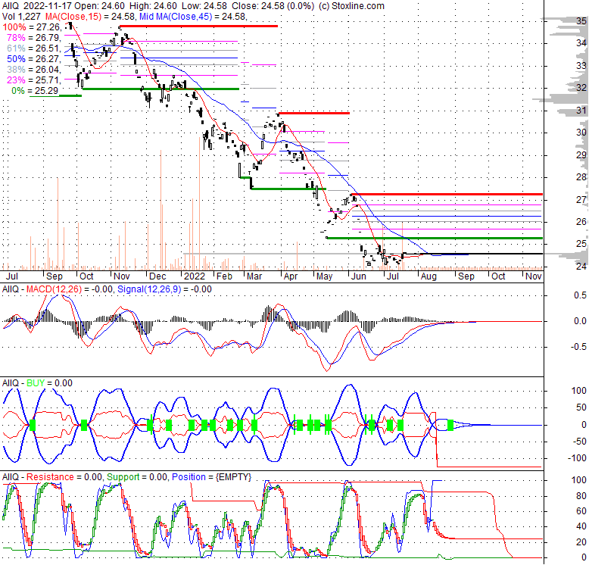This screenshot has height=565, width=589.
Task: Click the 'Position = {EMPTY}' label
Action: [x=211, y=476]
